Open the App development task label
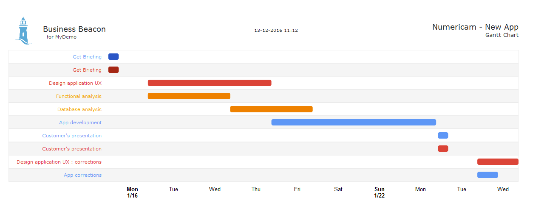Viewport: 547px width, 220px height. (x=80, y=123)
